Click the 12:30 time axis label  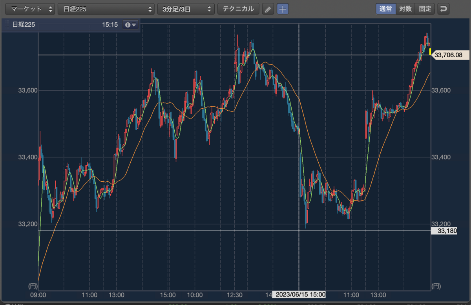coord(234,294)
